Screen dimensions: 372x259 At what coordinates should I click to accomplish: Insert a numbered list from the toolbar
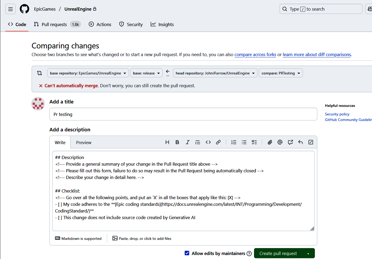pyautogui.click(x=234, y=142)
